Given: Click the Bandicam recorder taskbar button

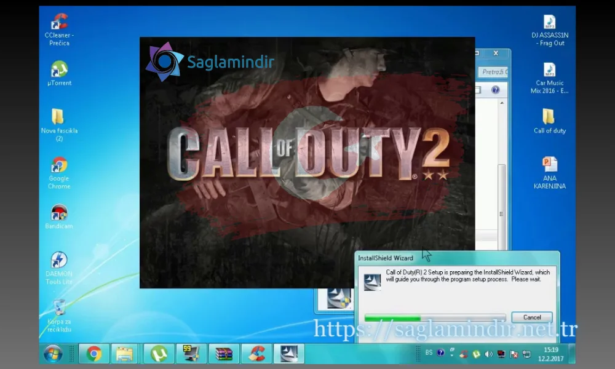Looking at the screenshot, I should pyautogui.click(x=191, y=354).
